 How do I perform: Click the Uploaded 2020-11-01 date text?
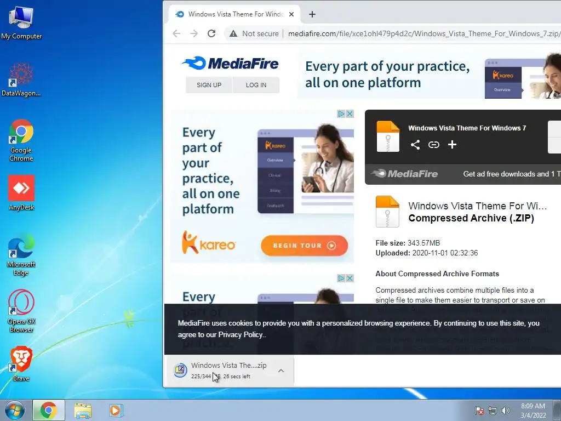tap(427, 253)
